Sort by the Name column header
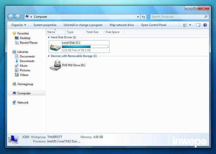This screenshot has height=154, width=216. point(55,32)
